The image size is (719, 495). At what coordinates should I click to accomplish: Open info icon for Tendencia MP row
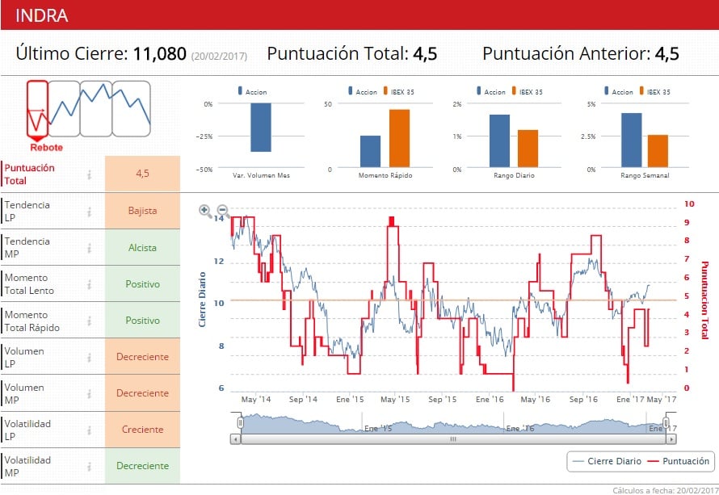90,248
